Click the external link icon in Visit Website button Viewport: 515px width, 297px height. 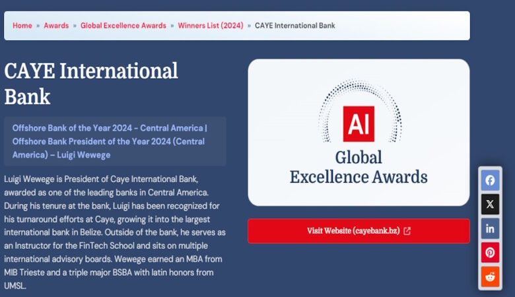407,231
